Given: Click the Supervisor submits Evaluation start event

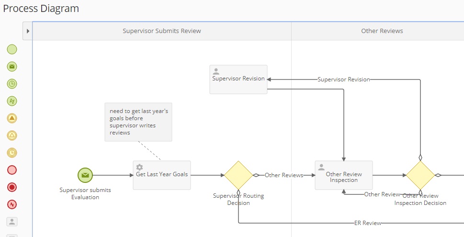Looking at the screenshot, I should click(85, 175).
